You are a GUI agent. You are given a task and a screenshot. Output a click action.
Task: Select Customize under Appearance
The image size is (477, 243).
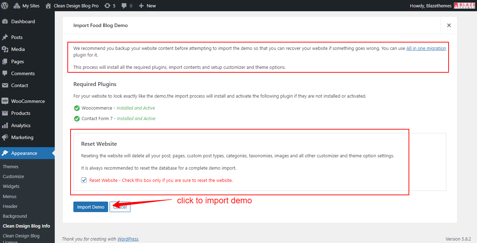[x=13, y=176]
